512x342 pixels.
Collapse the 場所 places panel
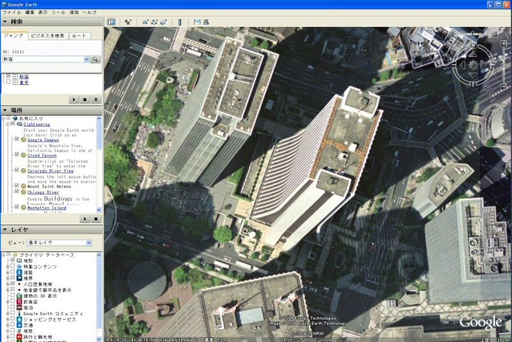coord(5,110)
